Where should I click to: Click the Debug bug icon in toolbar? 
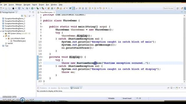pyautogui.click(x=27, y=8)
